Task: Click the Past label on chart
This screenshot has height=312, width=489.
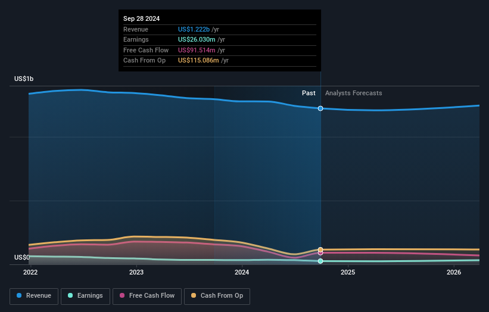Action: tap(309, 93)
